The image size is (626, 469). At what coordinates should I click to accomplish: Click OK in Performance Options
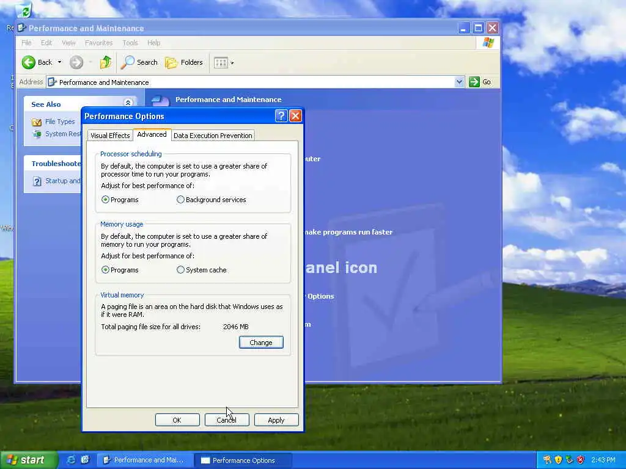point(177,420)
